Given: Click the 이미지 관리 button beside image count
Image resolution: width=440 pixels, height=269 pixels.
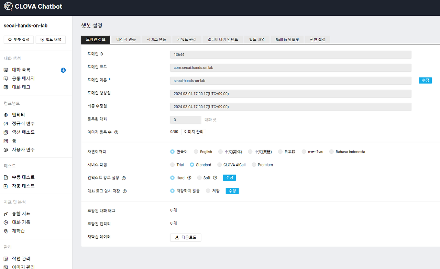Looking at the screenshot, I should click(193, 132).
